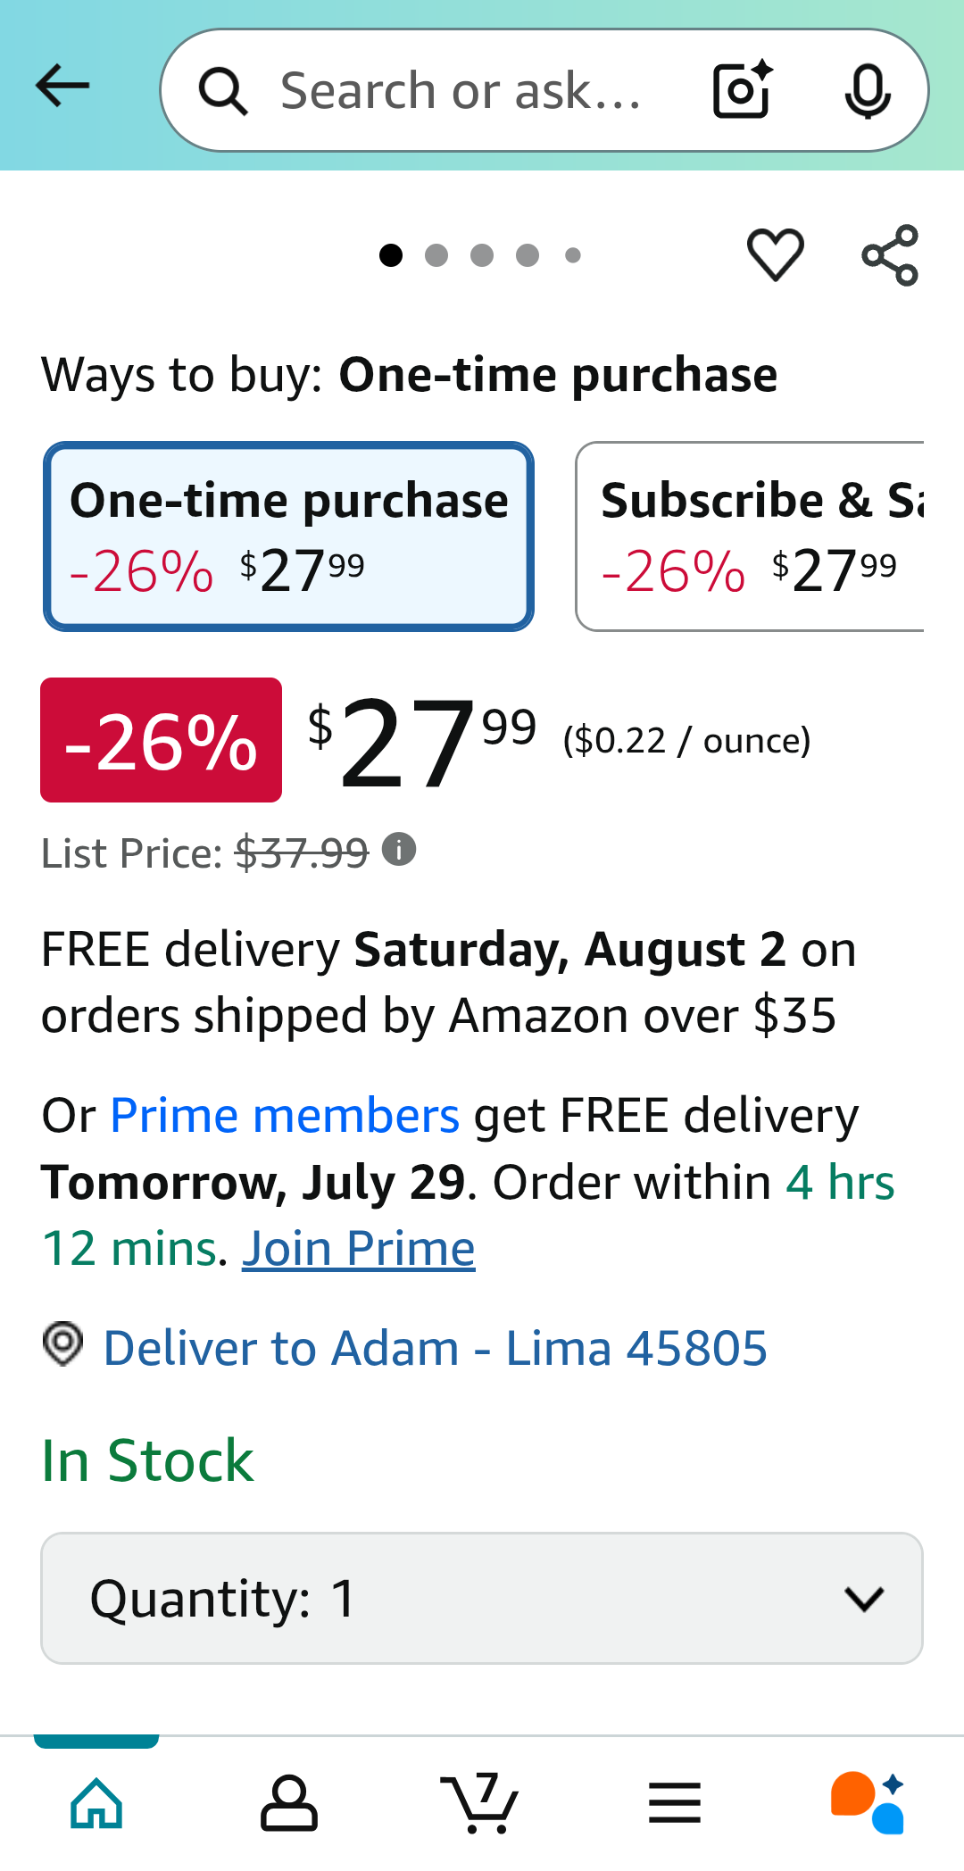Open the hamburger menu tab
Screen dimensions: 964x1871
[674, 1803]
